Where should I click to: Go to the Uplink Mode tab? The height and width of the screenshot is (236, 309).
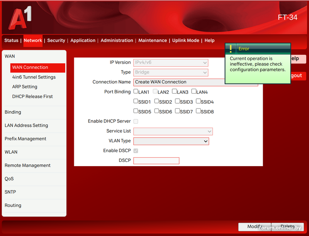pos(185,40)
